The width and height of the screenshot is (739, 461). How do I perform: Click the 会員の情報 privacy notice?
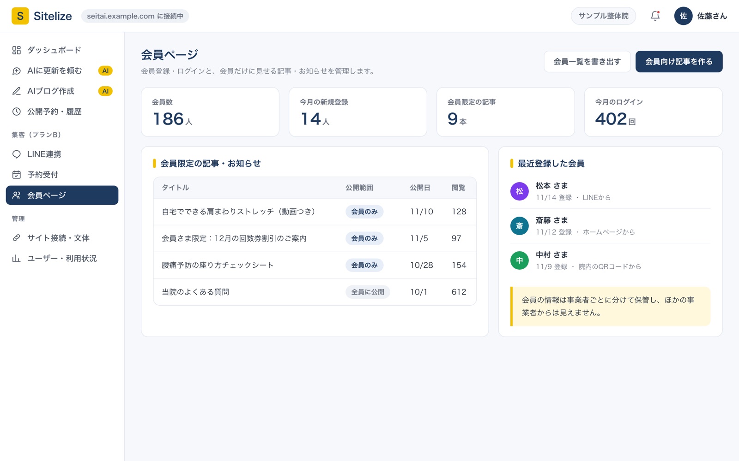[611, 307]
